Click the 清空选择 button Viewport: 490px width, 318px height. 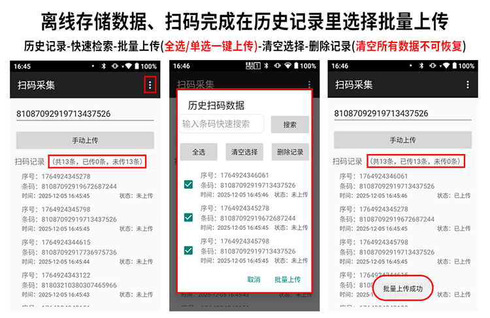[x=244, y=152]
